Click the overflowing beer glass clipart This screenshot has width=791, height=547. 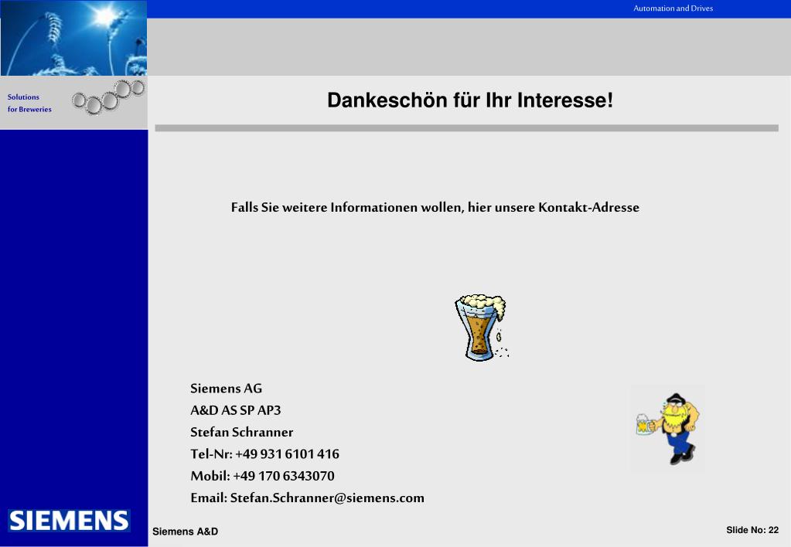[481, 328]
